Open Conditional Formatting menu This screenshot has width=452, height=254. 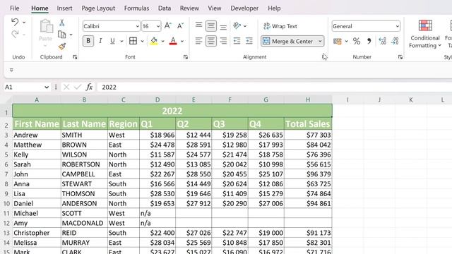[425, 34]
